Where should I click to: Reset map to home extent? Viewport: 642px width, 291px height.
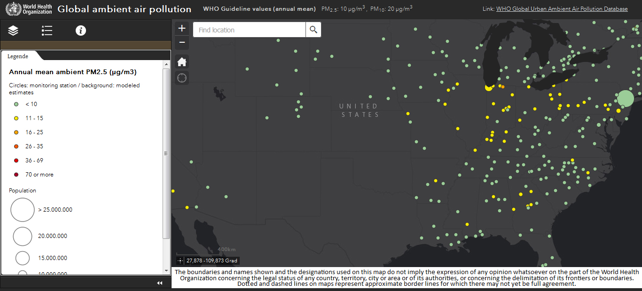(x=182, y=61)
